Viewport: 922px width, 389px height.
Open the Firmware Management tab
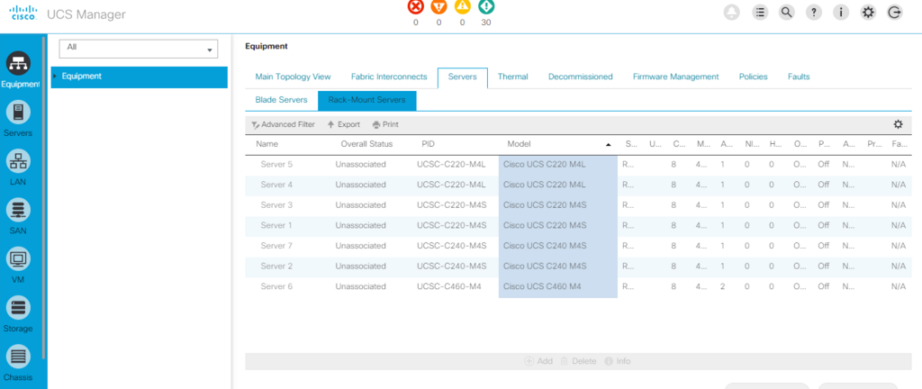coord(675,77)
